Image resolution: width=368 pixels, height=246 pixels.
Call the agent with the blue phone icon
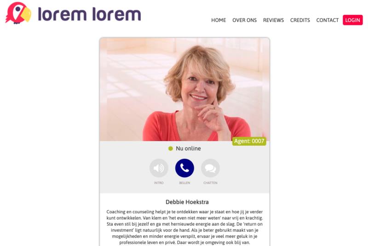coord(185,168)
